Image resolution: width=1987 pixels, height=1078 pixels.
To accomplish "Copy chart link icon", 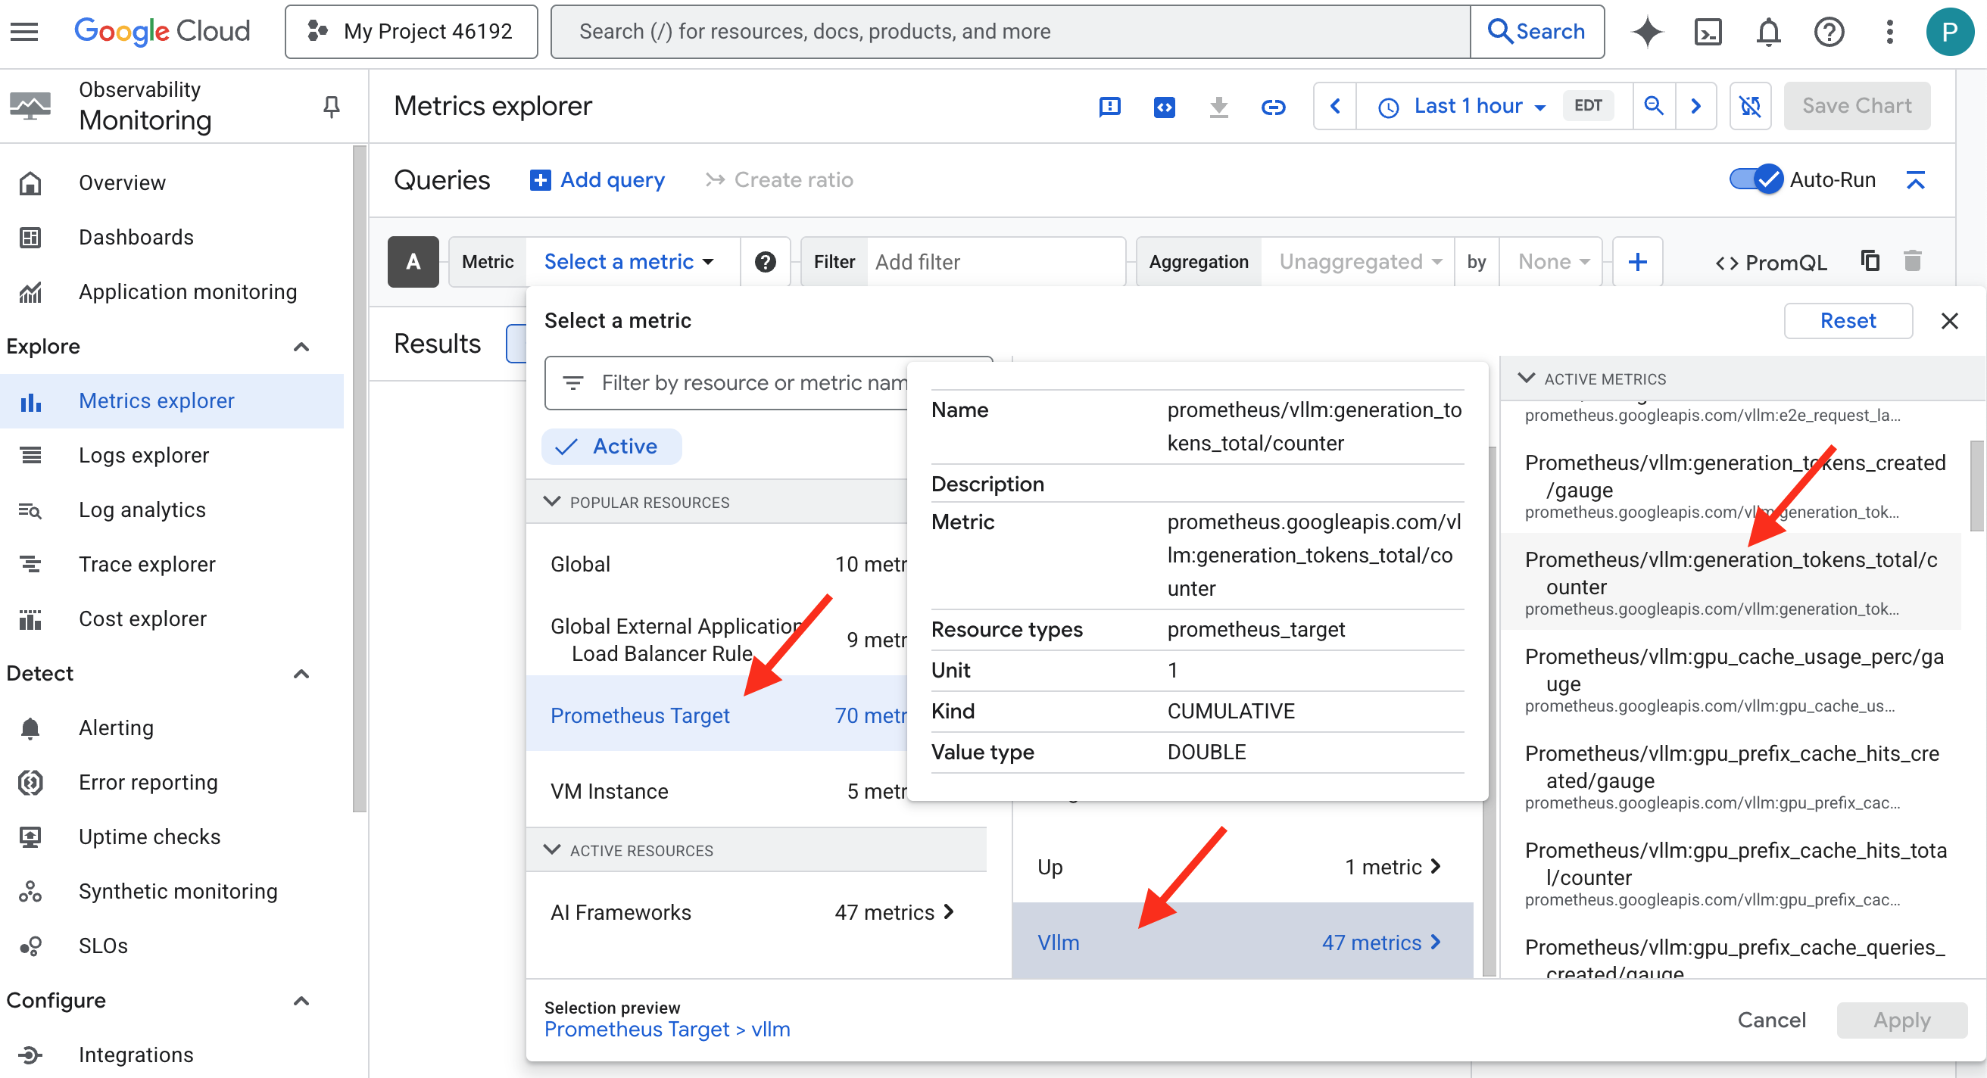I will [1273, 107].
